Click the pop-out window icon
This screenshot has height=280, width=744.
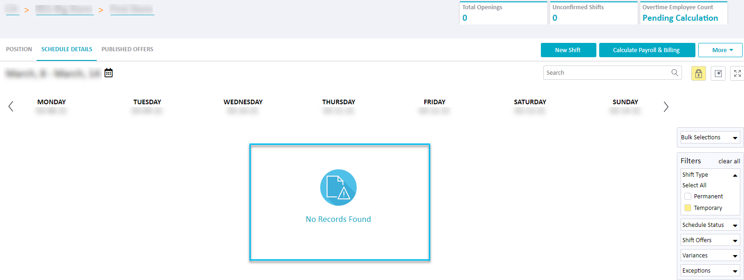tap(718, 73)
